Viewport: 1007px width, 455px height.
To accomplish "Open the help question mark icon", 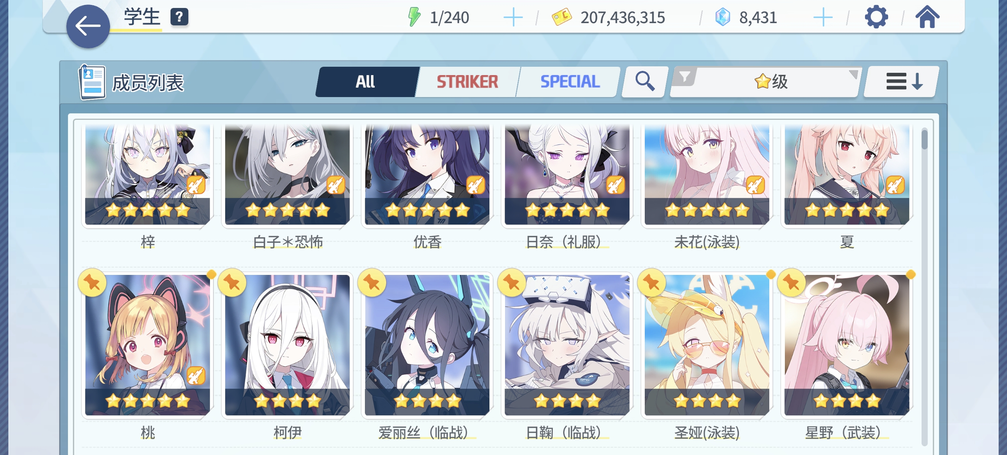I will [180, 17].
